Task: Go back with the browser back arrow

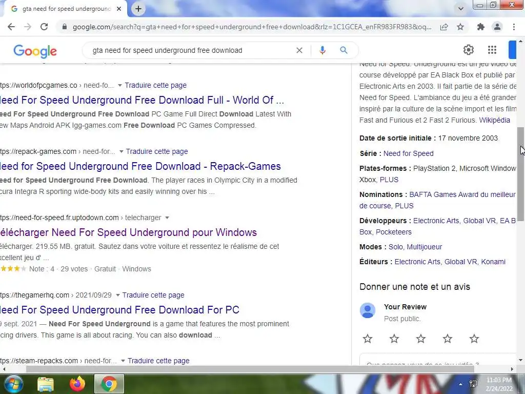Action: [x=11, y=27]
